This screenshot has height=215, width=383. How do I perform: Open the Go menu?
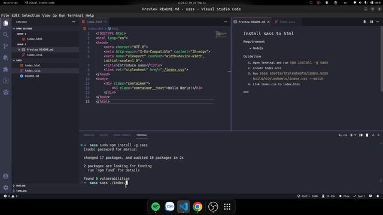point(54,16)
